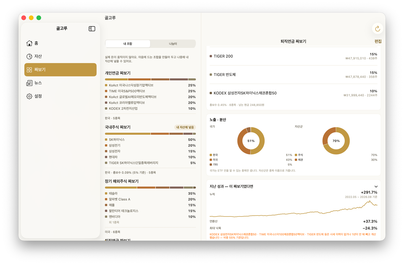Screen dimensions: 404x265
Task: Click the 자산군 donut chart showing 70%
Action: [336, 141]
